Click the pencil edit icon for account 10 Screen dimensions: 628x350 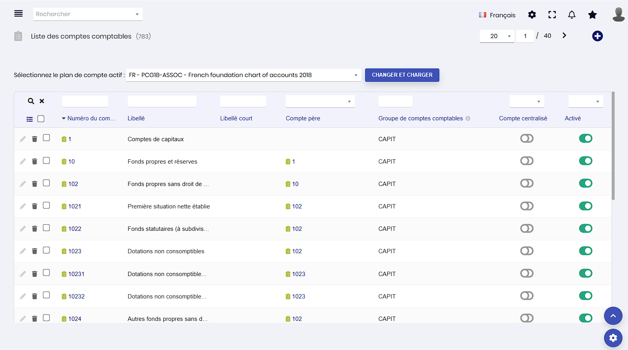[23, 162]
